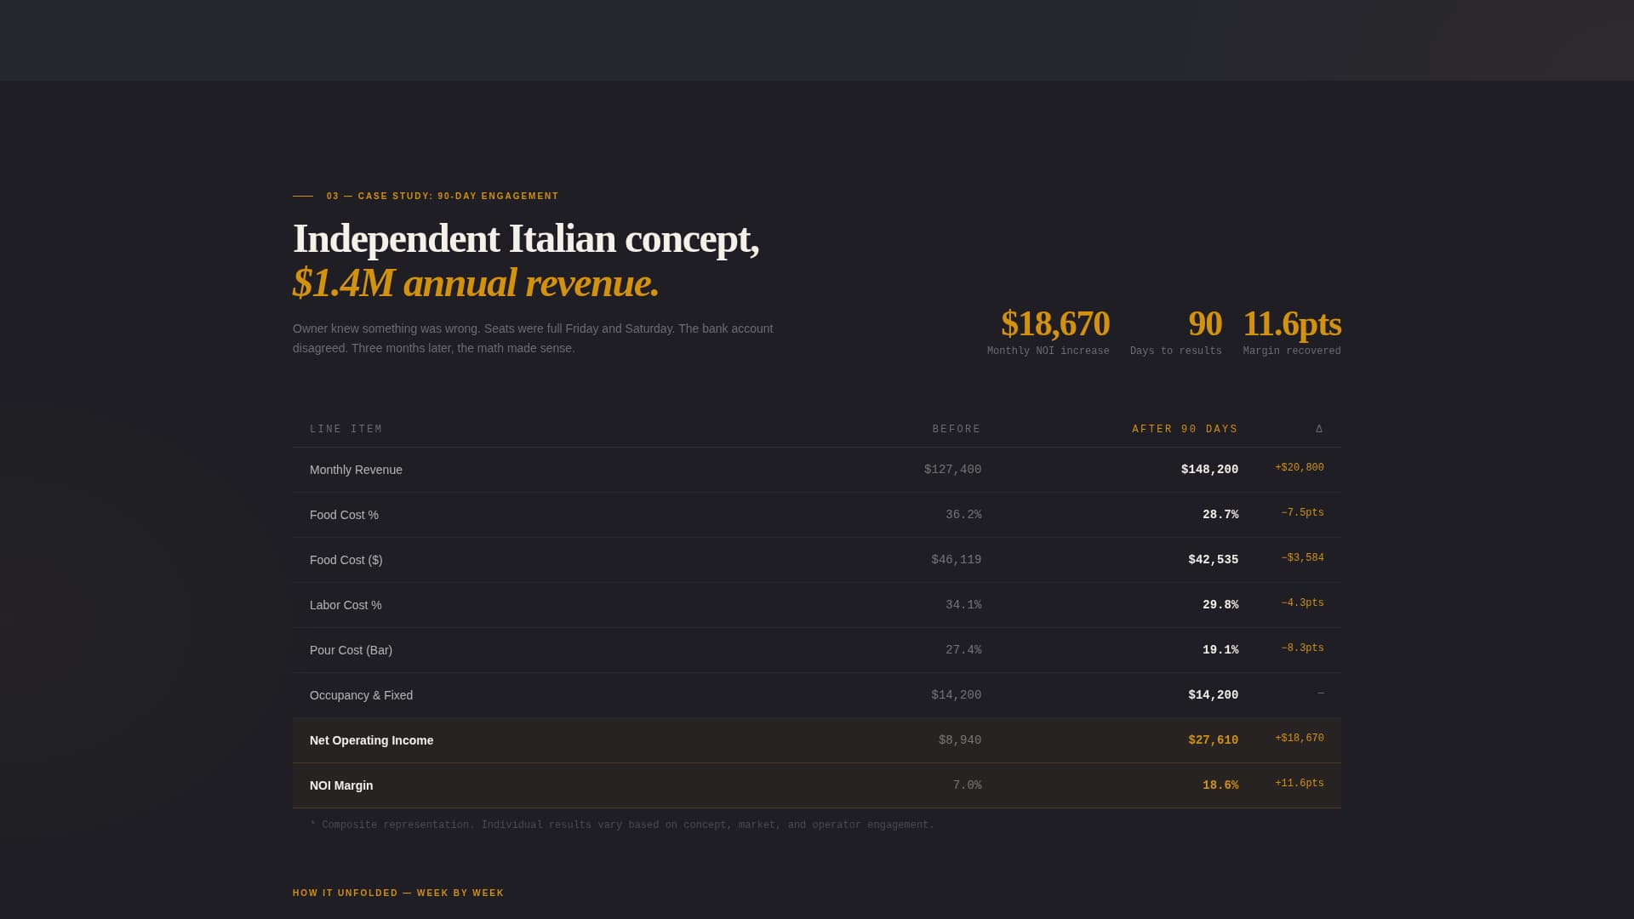Click 'Monthly NOI increase' caption

click(x=1048, y=351)
